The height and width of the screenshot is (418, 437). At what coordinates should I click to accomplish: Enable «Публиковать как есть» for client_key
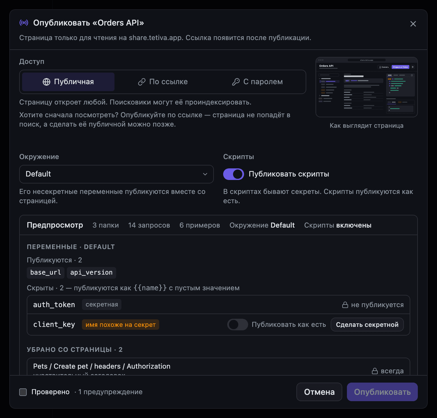pyautogui.click(x=238, y=325)
